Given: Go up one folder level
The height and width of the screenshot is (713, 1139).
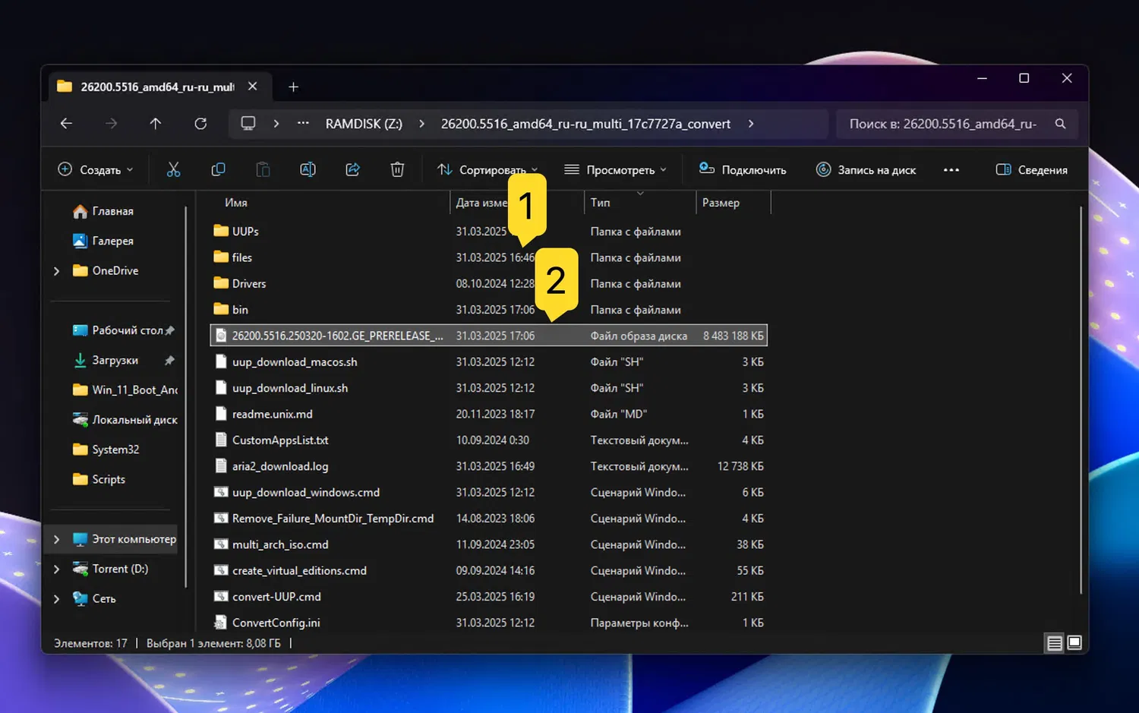Looking at the screenshot, I should (156, 124).
